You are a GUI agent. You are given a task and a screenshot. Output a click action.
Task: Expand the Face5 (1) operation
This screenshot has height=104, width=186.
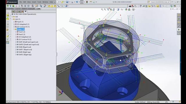(14, 22)
